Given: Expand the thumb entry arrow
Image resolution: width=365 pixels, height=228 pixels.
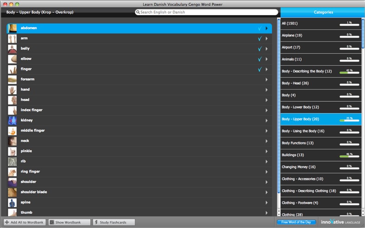Looking at the screenshot, I should coord(266,212).
